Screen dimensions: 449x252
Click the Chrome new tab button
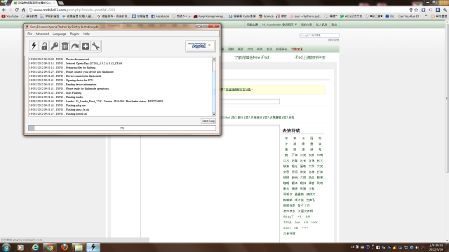61,3
